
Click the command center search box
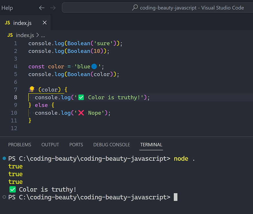click(x=158, y=8)
